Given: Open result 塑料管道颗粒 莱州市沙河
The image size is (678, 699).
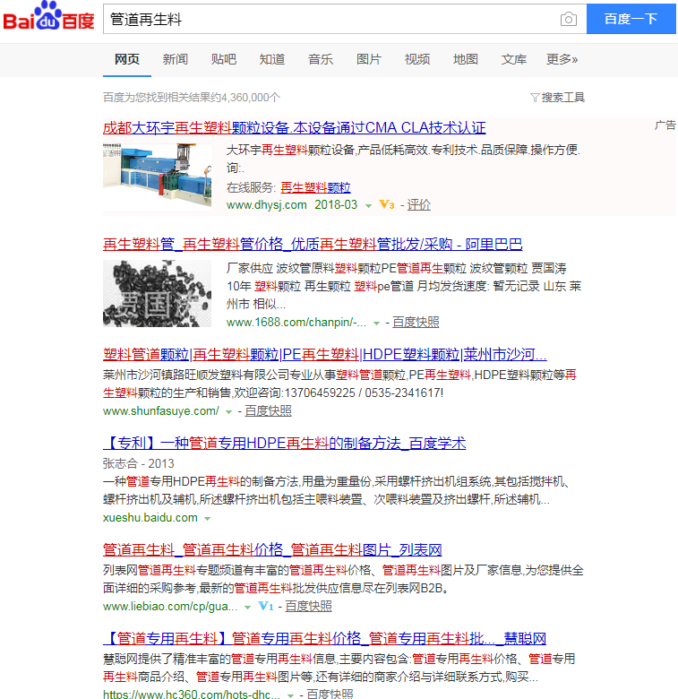Looking at the screenshot, I should [325, 355].
